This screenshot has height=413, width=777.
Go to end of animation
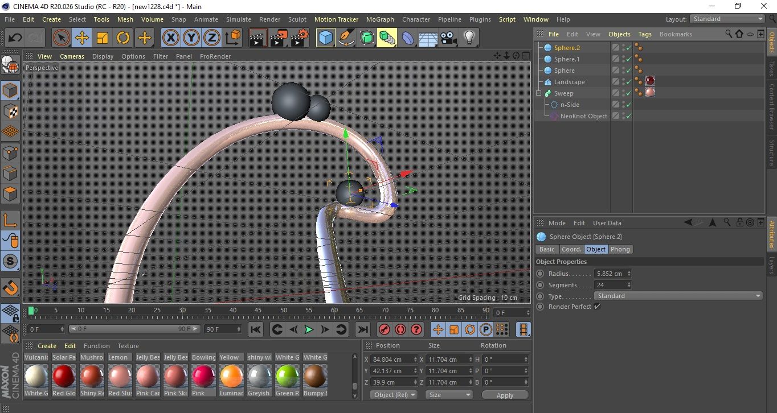click(362, 329)
